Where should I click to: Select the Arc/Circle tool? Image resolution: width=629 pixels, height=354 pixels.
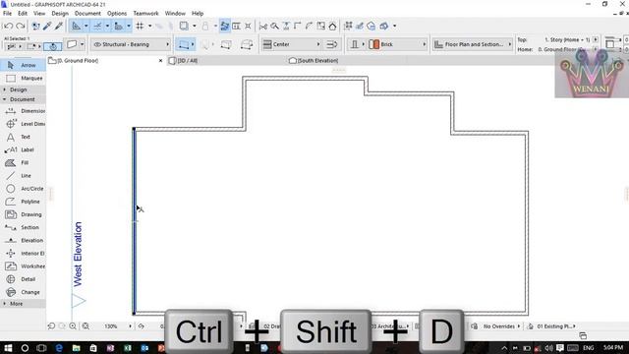click(x=24, y=189)
